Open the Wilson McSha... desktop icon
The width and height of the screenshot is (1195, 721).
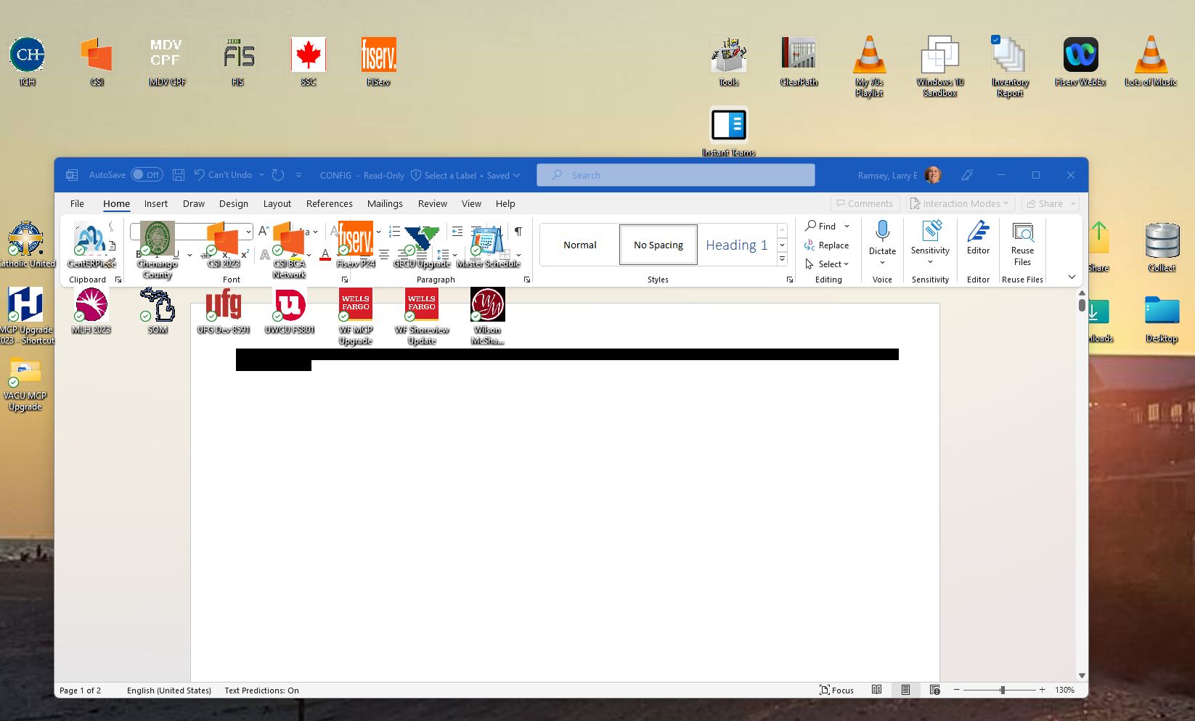(x=488, y=316)
